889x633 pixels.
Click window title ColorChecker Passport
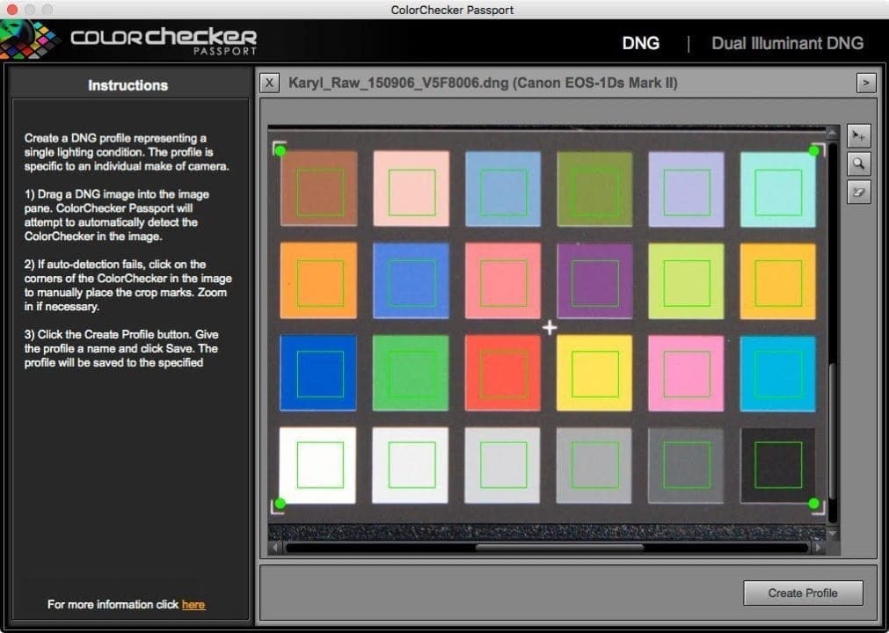point(452,10)
